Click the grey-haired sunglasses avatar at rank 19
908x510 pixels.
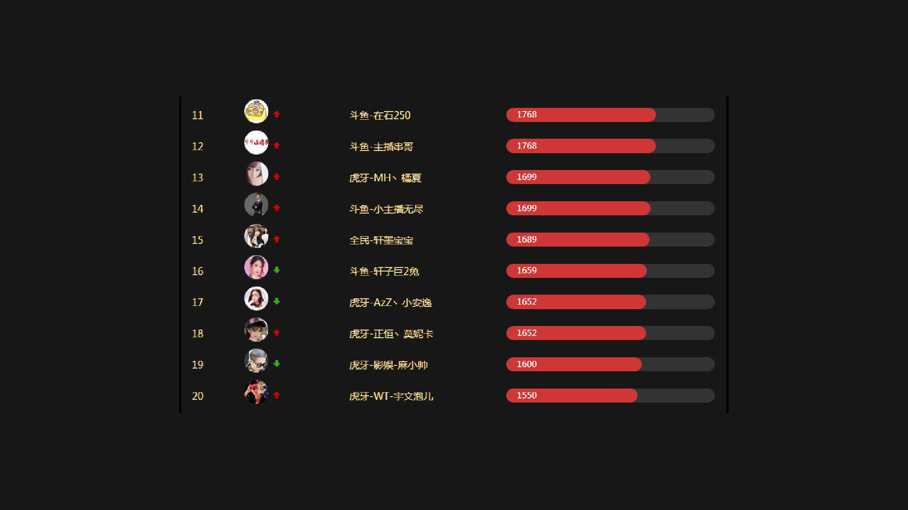(x=256, y=361)
